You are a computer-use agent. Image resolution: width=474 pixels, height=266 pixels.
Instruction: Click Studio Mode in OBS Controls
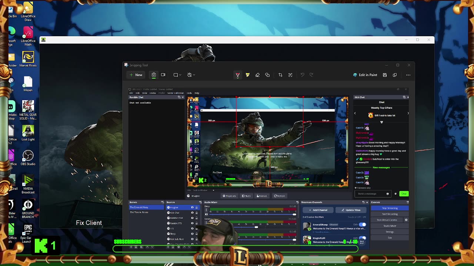[390, 226]
